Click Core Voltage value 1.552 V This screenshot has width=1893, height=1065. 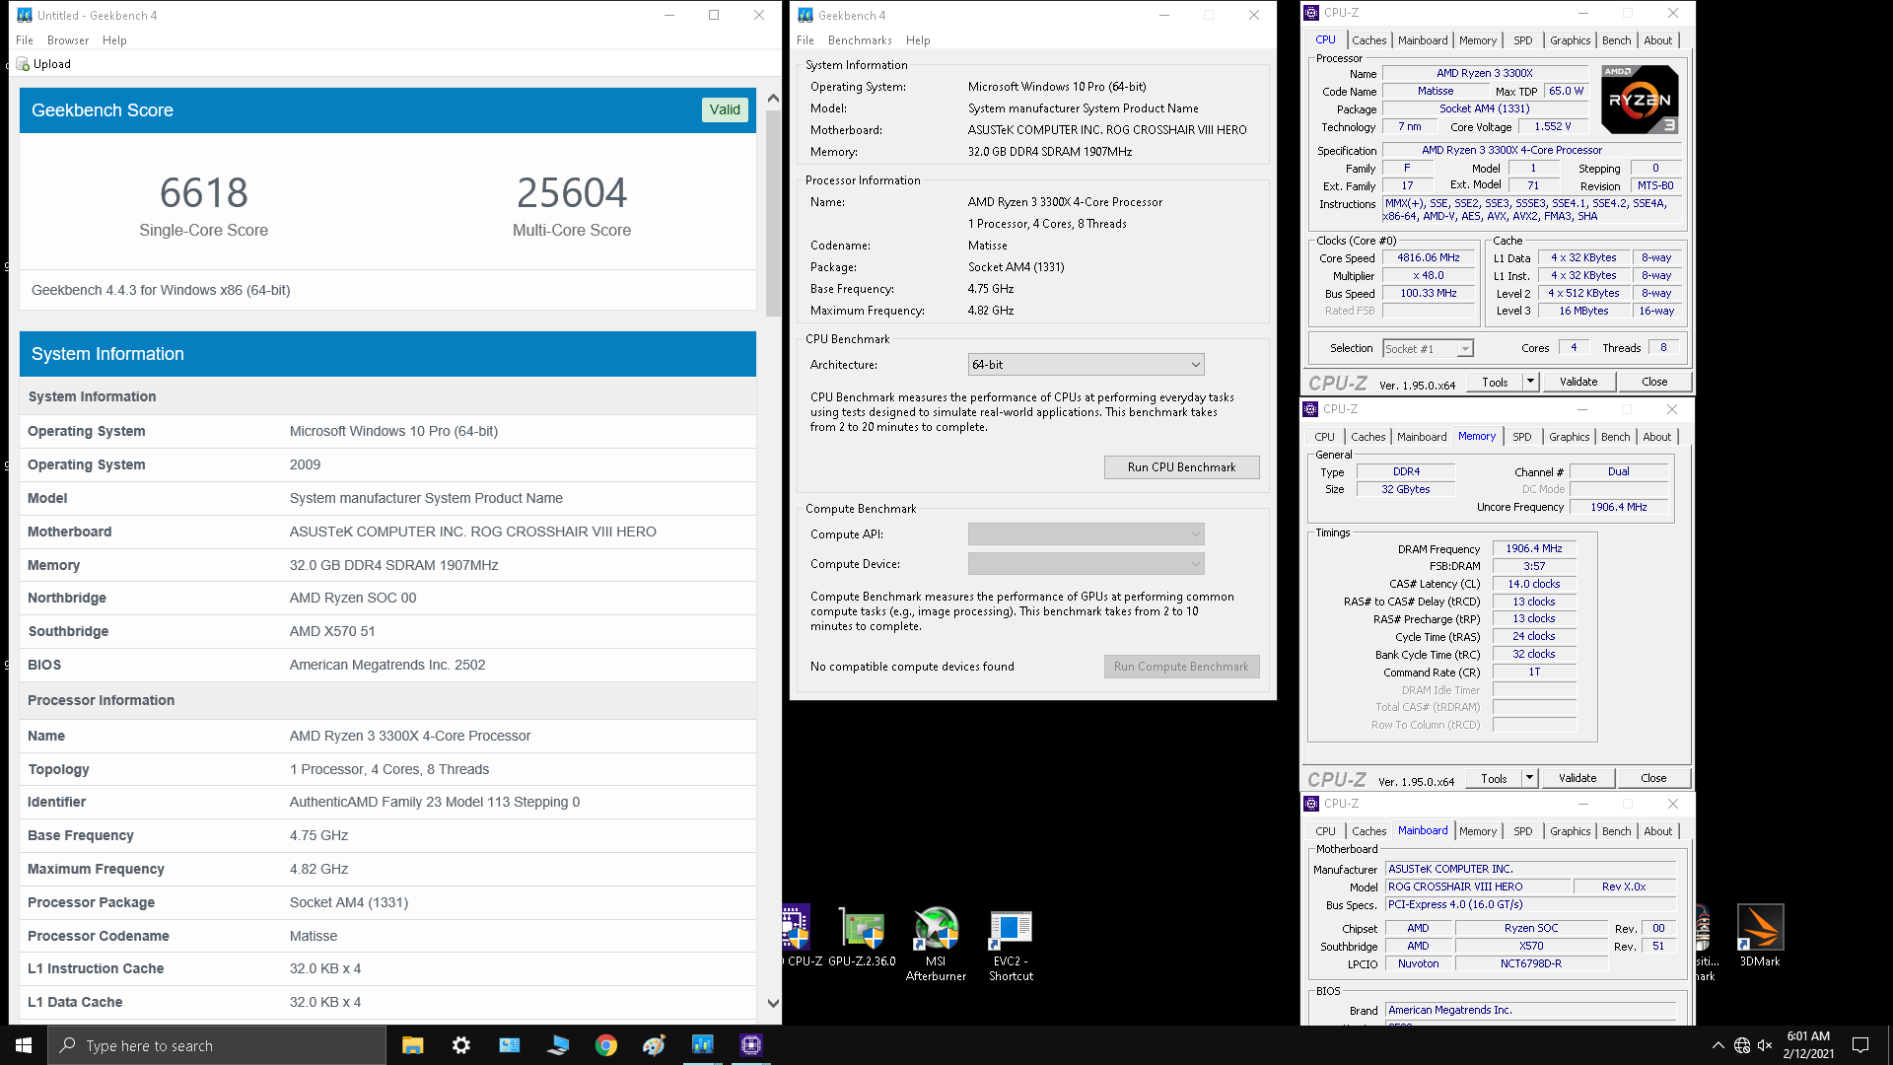[1553, 126]
